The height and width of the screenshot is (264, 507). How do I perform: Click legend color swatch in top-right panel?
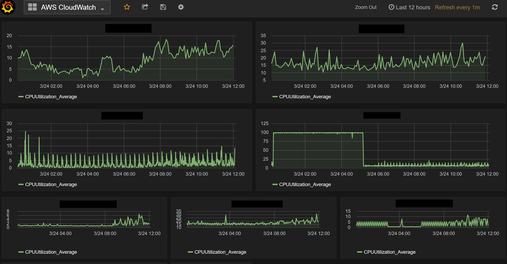tap(275, 97)
